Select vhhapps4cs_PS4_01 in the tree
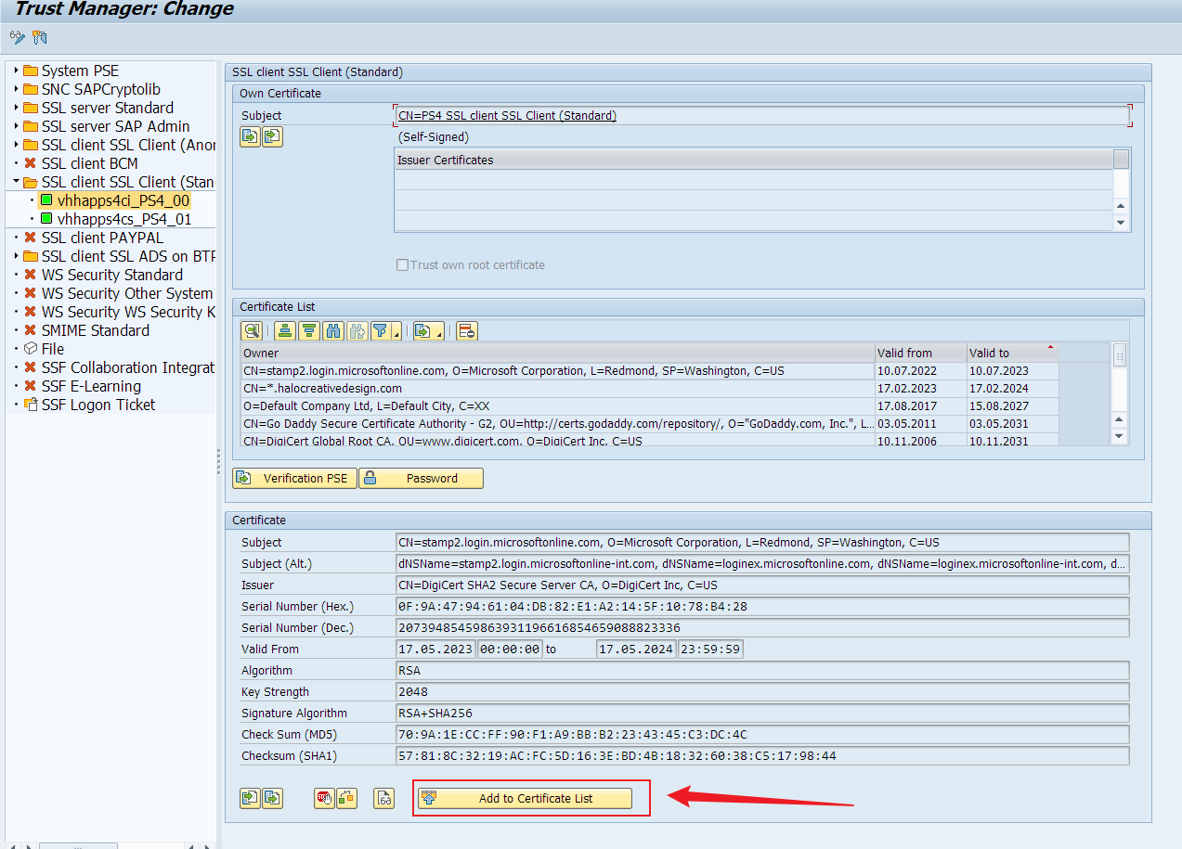Viewport: 1182px width, 849px height. [x=123, y=219]
